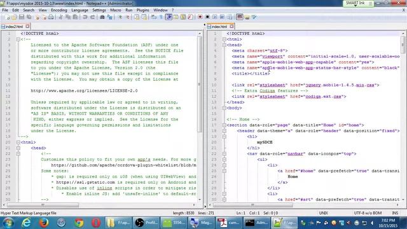Open the Macro menu
Image resolution: width=407 pixels, height=229 pixels.
click(x=116, y=10)
